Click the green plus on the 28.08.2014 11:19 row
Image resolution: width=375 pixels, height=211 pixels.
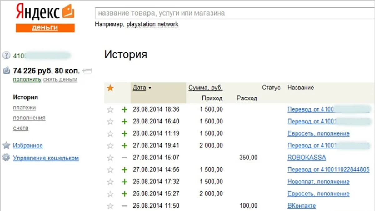coord(125,134)
